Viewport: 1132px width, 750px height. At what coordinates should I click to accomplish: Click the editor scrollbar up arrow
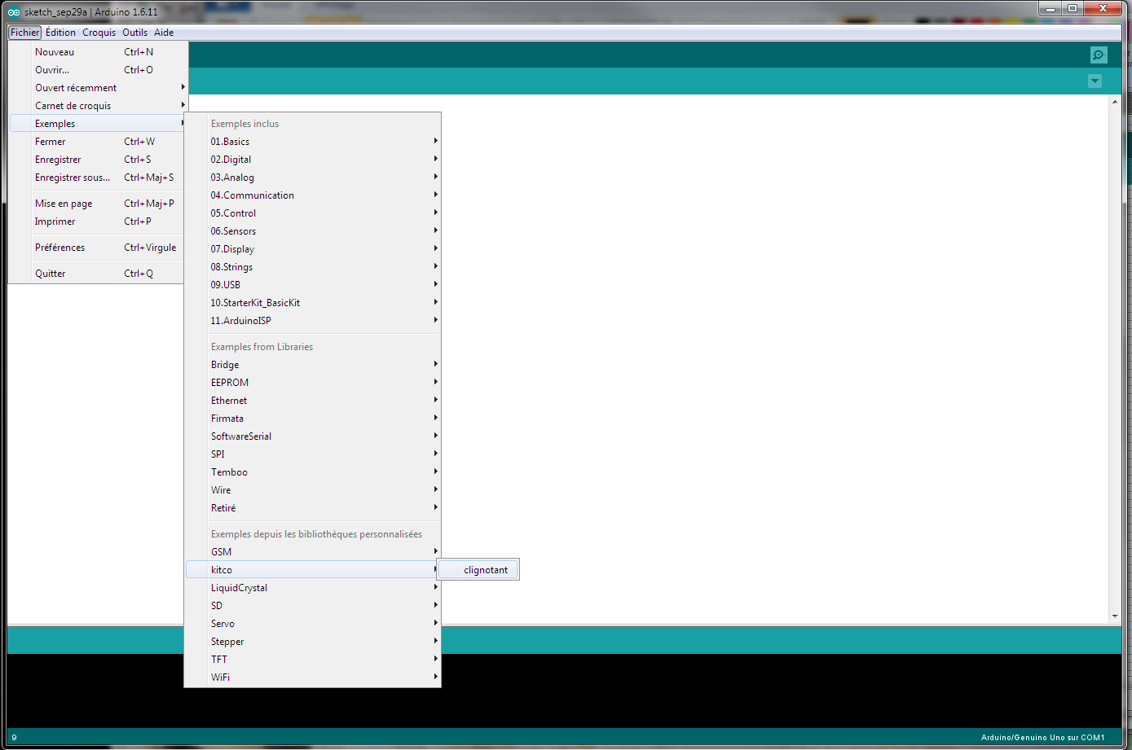1115,103
